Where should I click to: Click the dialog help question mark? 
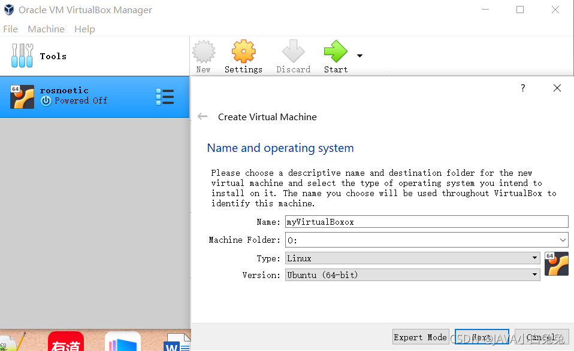tap(522, 88)
